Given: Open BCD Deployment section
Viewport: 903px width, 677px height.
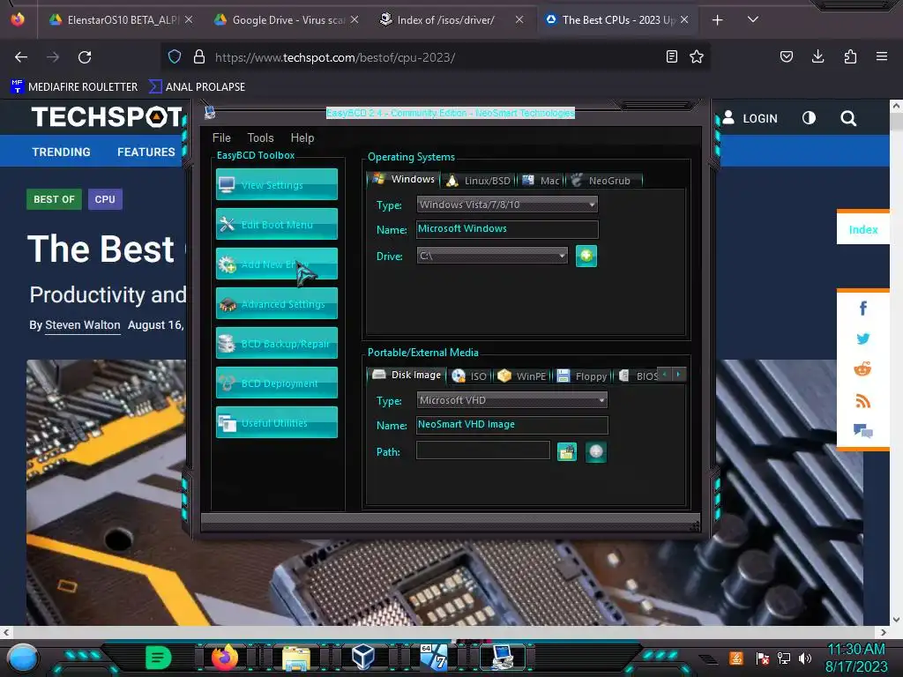Looking at the screenshot, I should pos(276,383).
